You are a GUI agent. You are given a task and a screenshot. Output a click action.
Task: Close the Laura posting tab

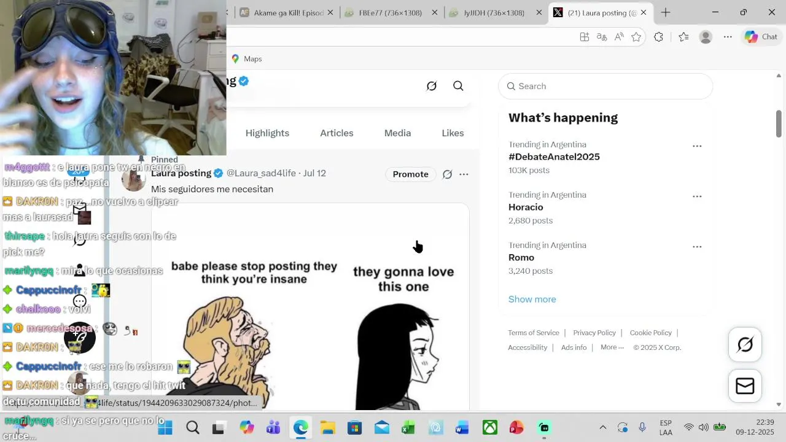[644, 12]
